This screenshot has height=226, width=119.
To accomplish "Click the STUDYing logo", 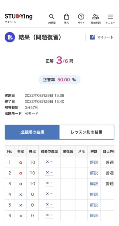I will [x=18, y=16].
